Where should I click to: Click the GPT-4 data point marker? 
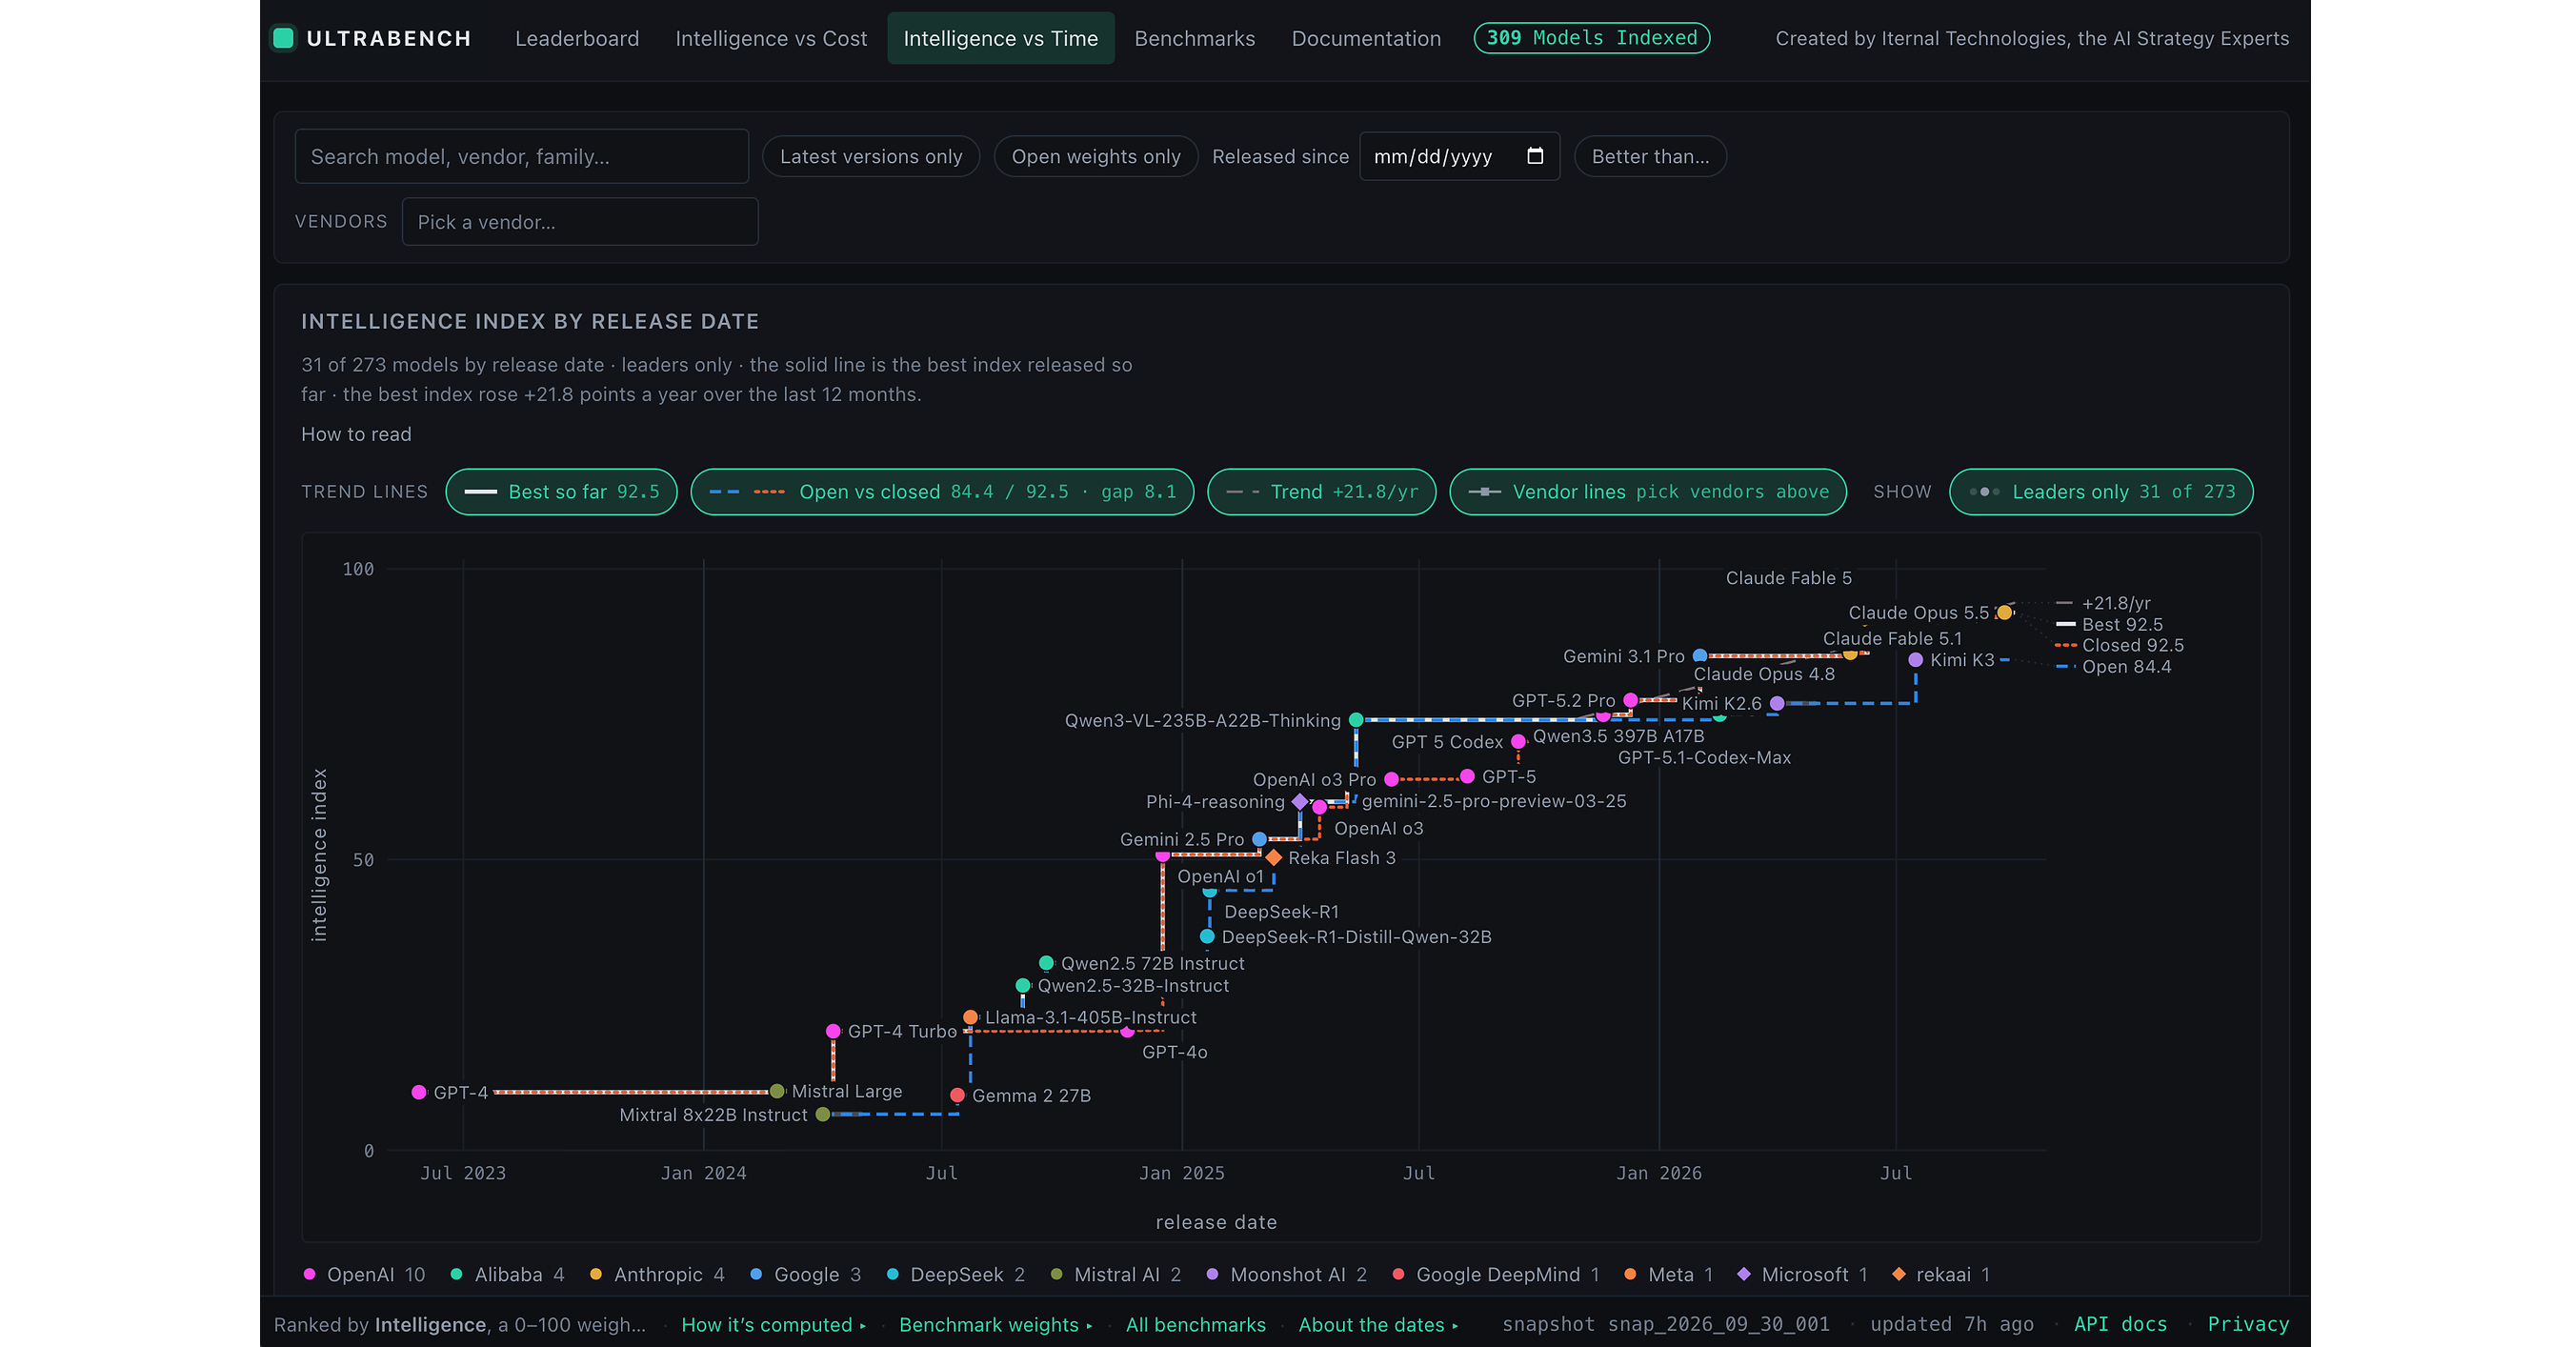[x=418, y=1093]
